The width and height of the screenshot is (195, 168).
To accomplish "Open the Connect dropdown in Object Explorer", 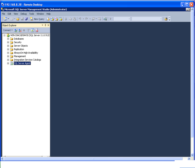I will click(x=8, y=30).
